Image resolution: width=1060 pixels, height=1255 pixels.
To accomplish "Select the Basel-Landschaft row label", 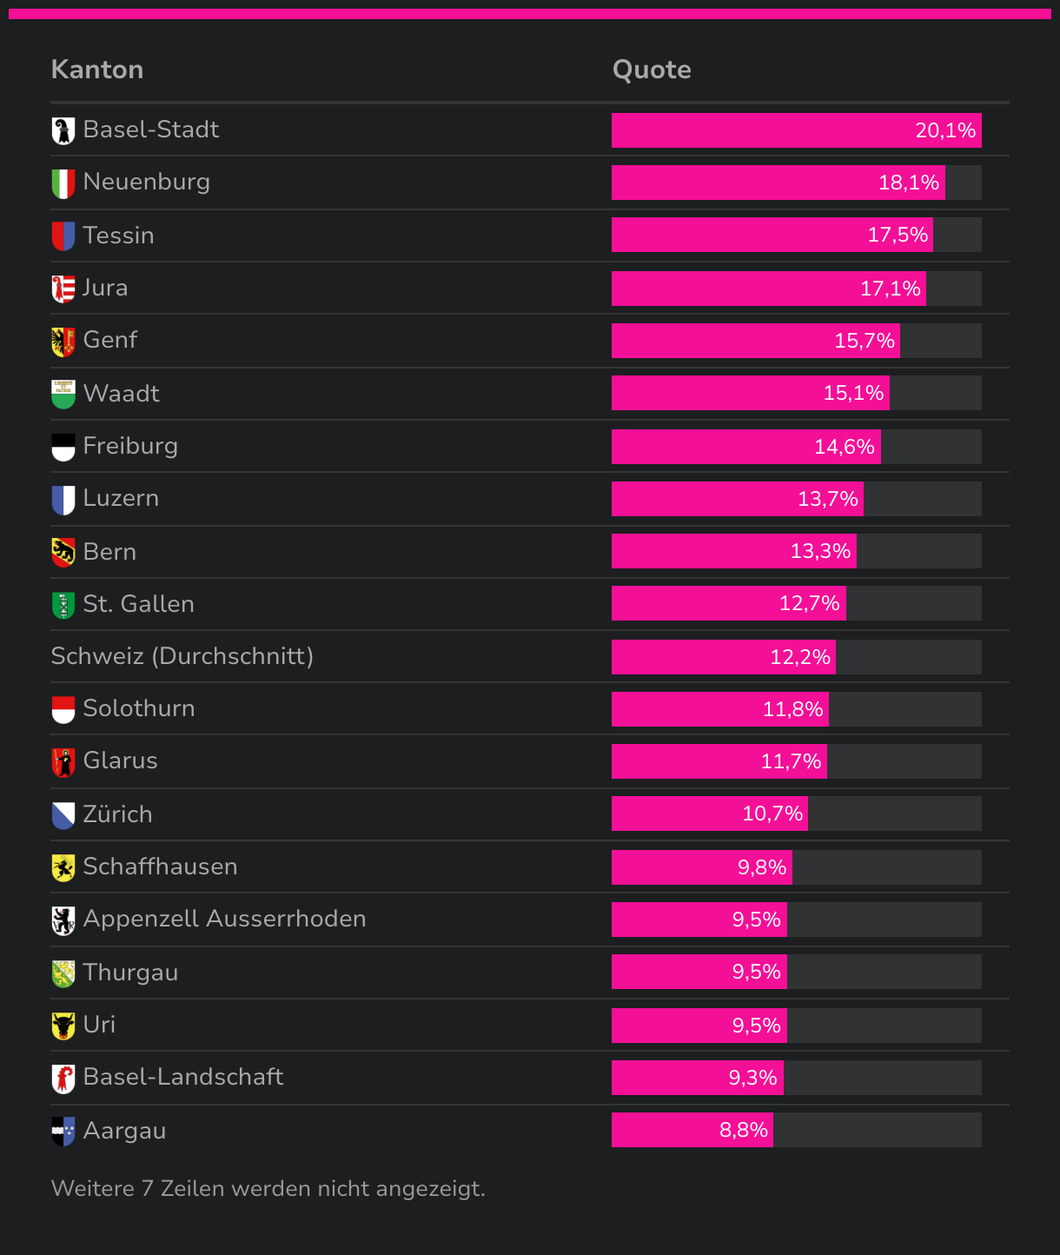I will (183, 1078).
